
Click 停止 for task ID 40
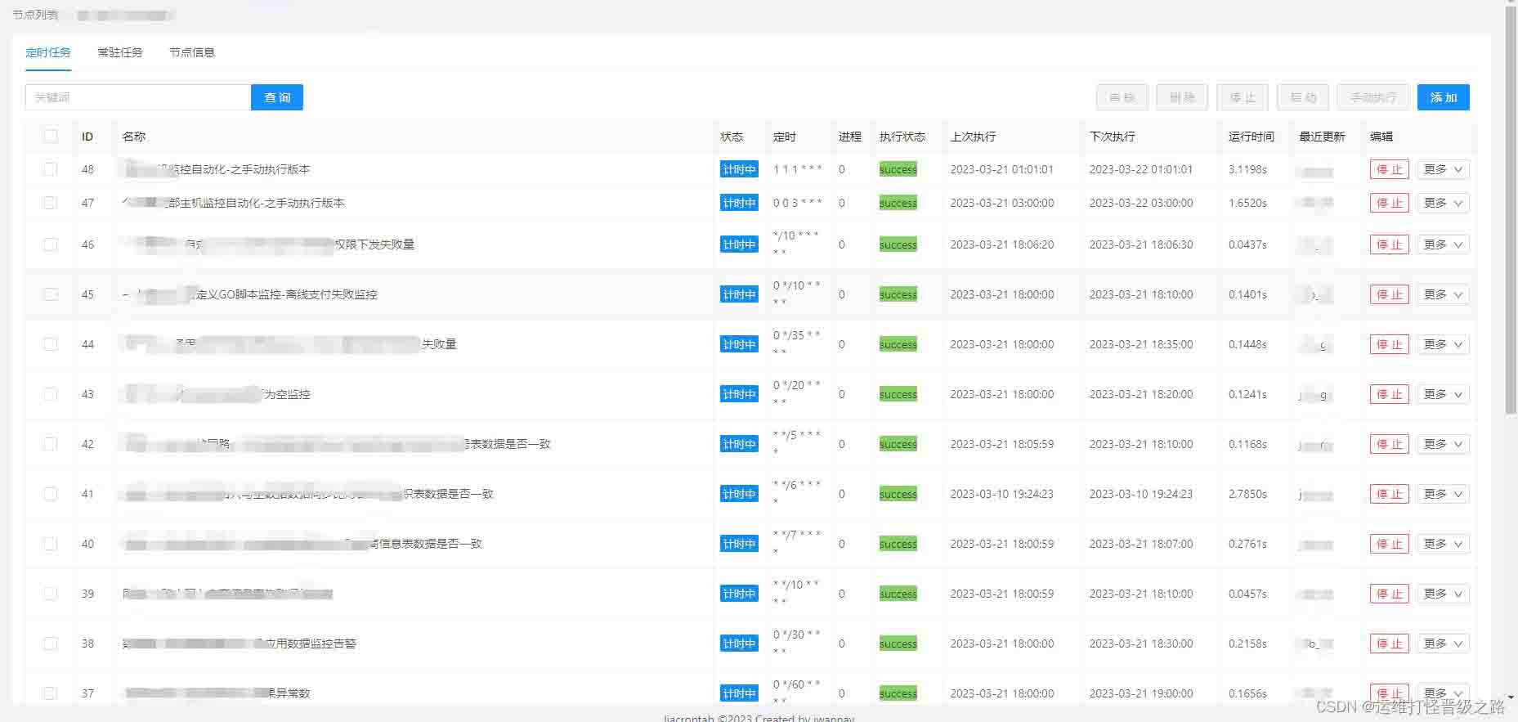[x=1389, y=544]
